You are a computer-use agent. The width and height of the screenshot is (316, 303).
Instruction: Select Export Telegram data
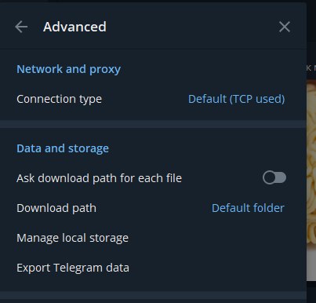coord(153,268)
